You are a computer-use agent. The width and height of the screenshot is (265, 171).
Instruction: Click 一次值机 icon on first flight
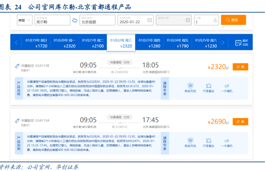pyautogui.click(x=227, y=86)
